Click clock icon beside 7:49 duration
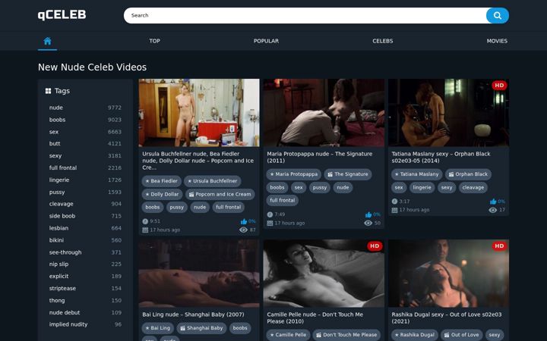Viewport: 547px width, 341px height. 270,214
